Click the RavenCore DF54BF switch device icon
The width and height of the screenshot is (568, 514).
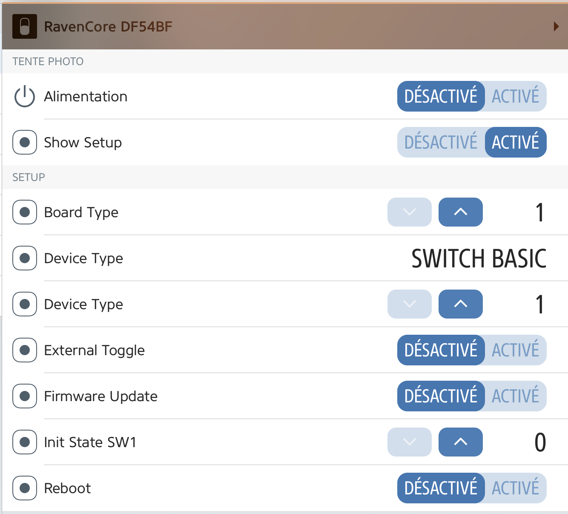25,26
